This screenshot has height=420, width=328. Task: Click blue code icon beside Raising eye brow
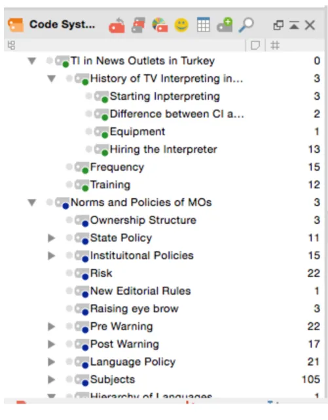(x=82, y=309)
